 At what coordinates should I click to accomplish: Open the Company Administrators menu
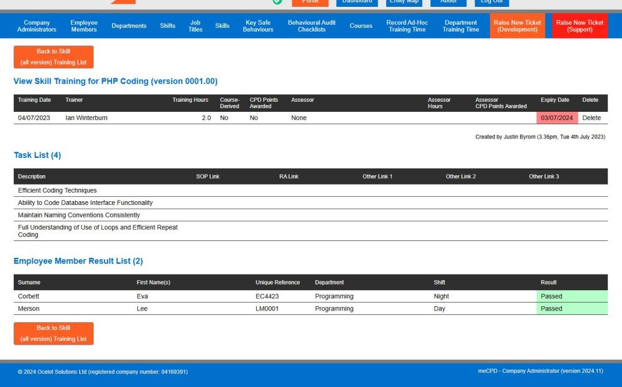coord(37,26)
